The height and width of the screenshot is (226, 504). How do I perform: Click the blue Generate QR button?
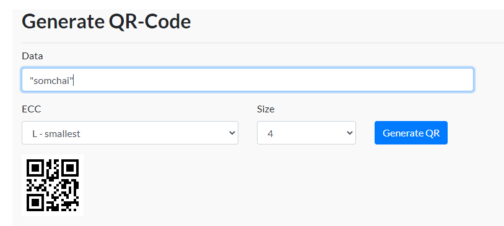[411, 133]
